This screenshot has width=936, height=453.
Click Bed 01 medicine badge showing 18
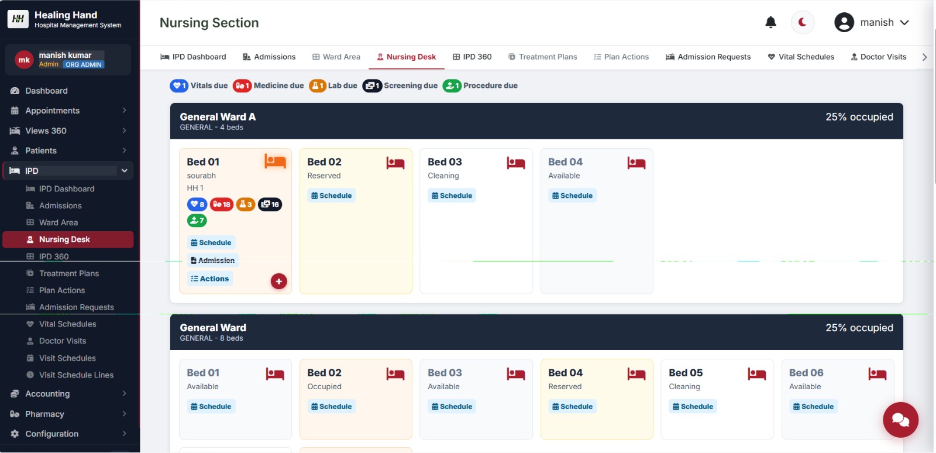(x=222, y=204)
